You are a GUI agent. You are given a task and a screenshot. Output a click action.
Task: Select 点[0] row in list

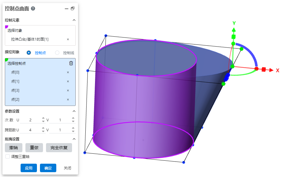pos(40,72)
